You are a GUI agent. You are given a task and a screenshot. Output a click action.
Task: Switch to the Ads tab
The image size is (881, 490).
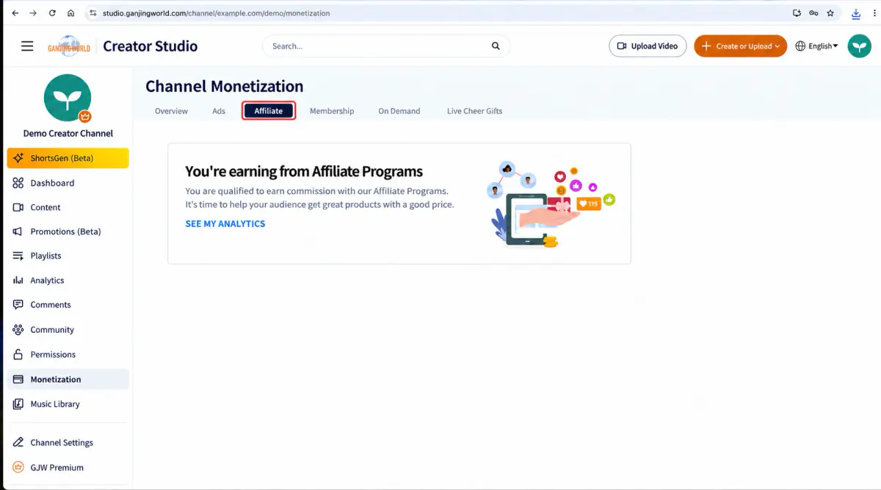pos(219,111)
